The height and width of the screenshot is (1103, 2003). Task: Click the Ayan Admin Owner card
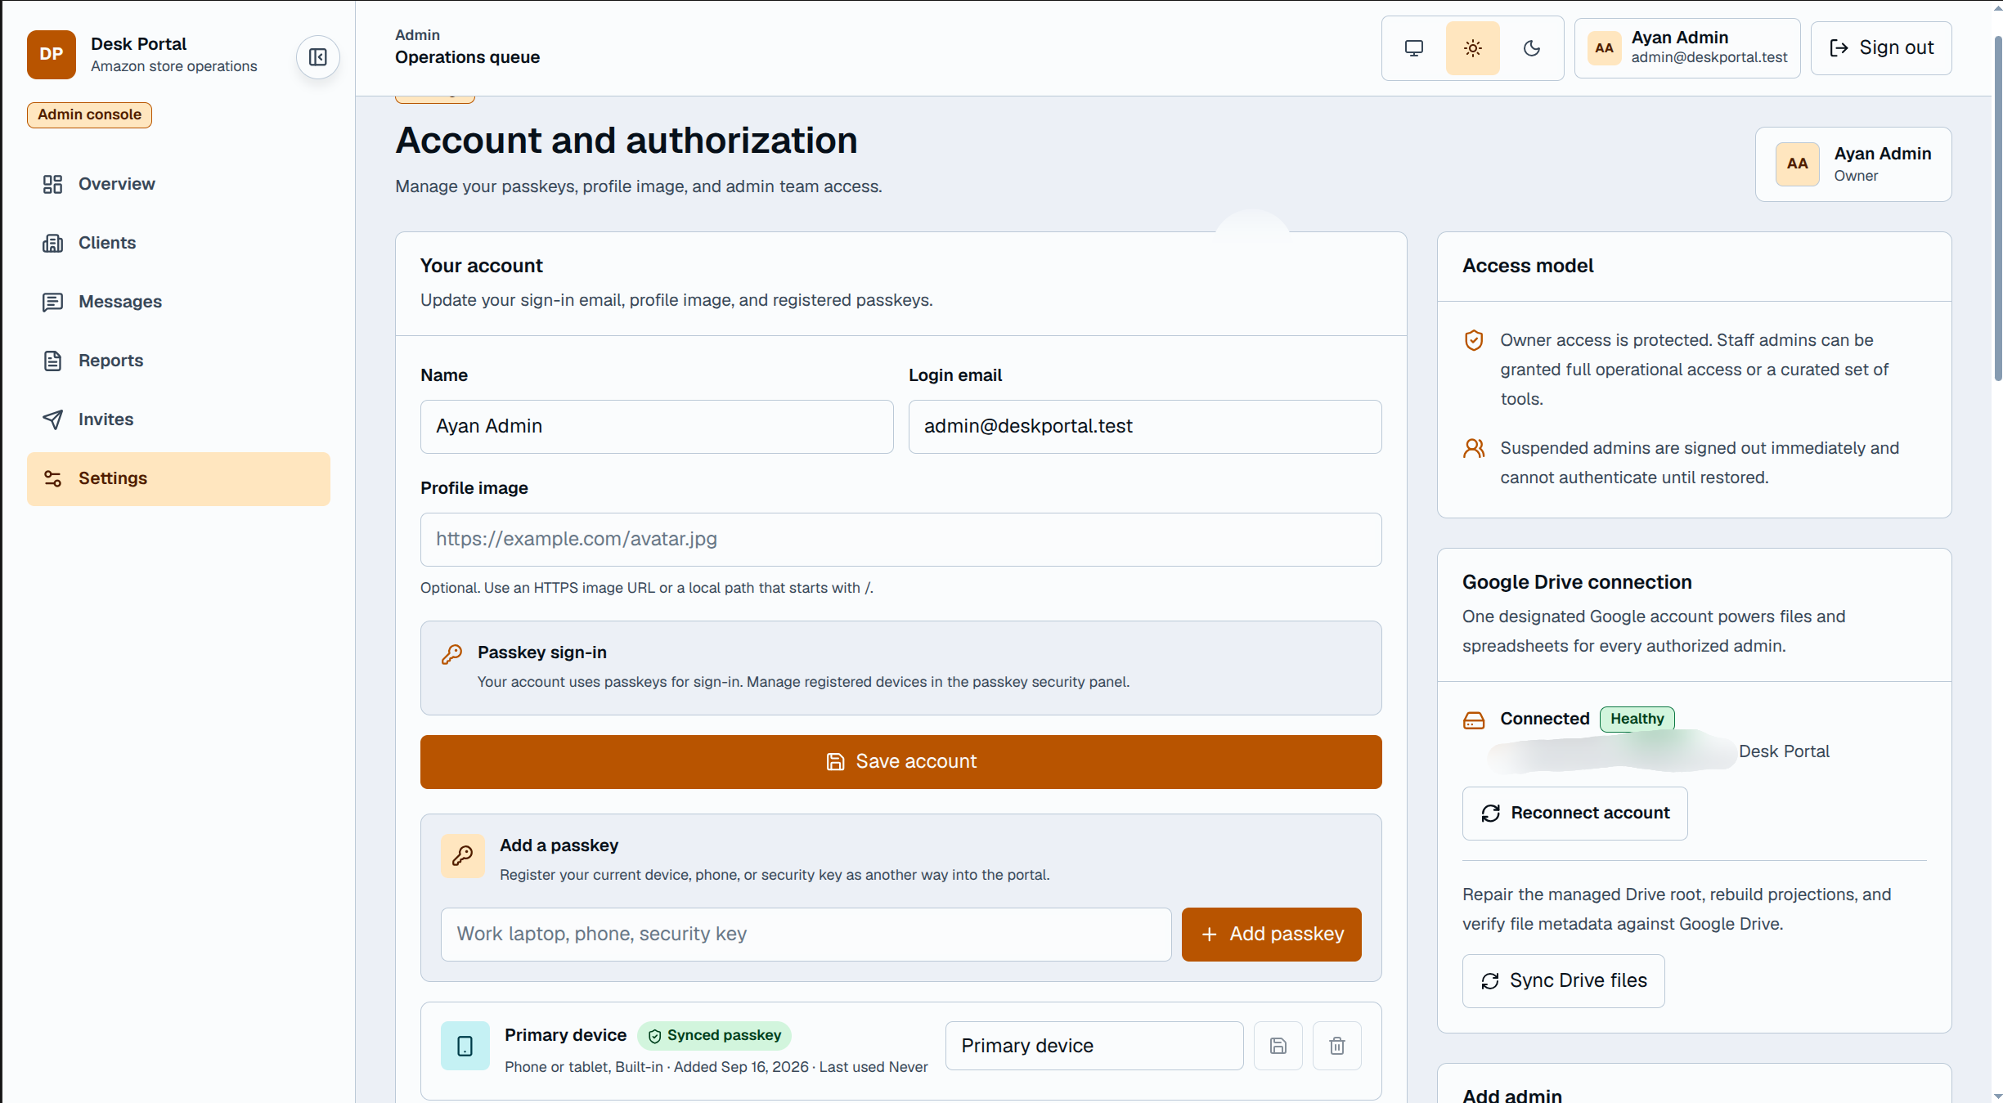[1853, 164]
